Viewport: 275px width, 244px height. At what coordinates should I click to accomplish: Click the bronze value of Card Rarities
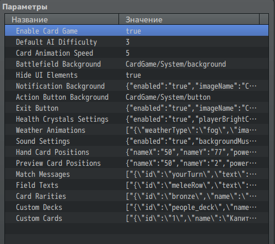[x=191, y=196]
